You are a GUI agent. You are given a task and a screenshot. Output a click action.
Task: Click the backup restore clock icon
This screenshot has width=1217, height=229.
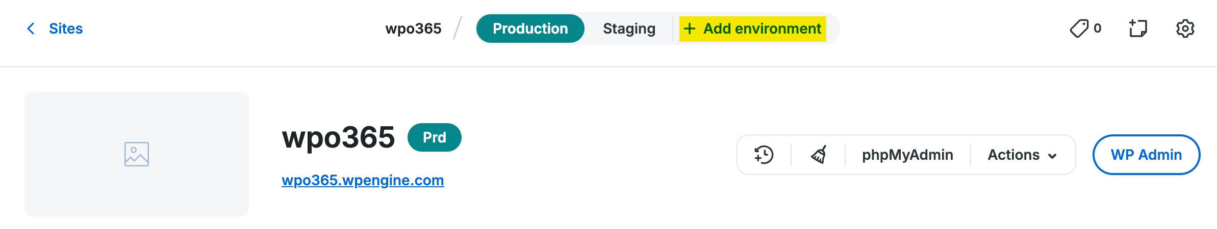764,155
